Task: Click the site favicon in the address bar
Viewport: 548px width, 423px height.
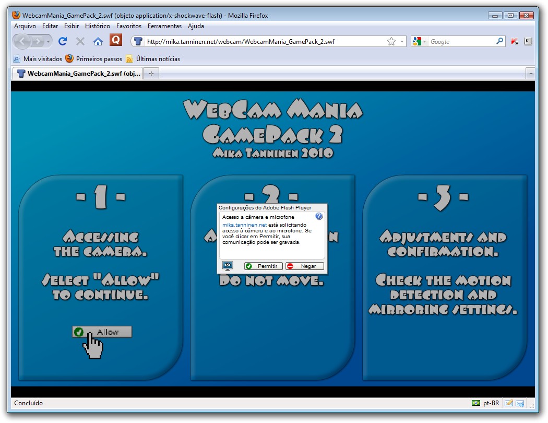Action: [138, 42]
